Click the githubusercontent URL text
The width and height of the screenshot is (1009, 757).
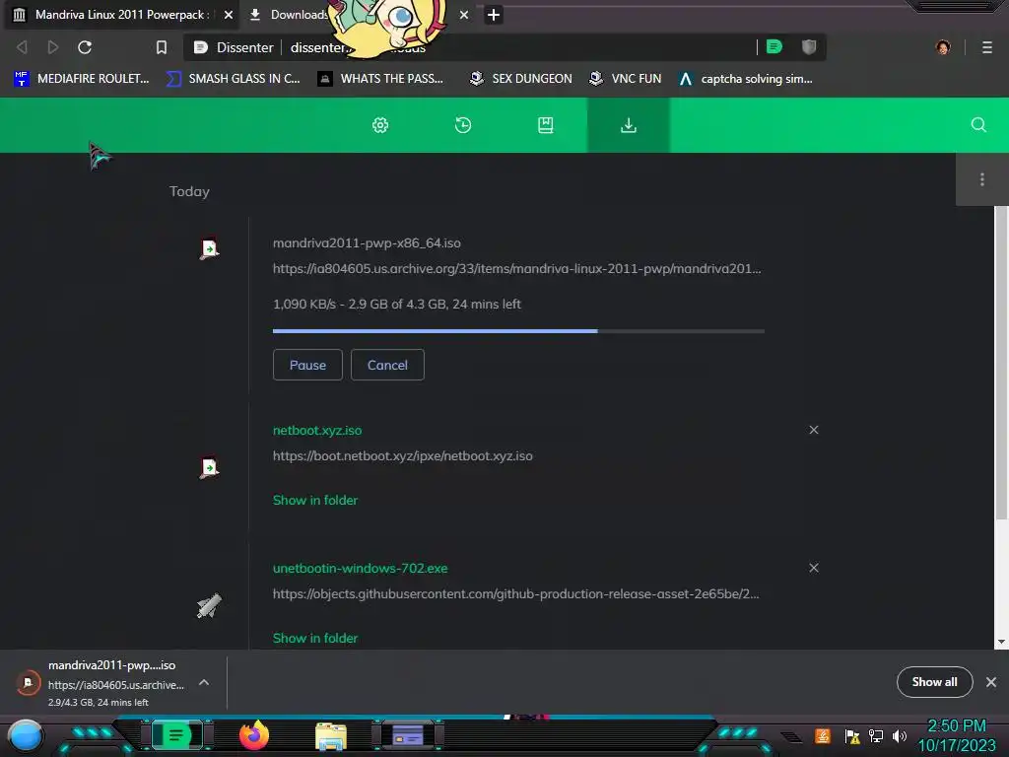(x=516, y=593)
